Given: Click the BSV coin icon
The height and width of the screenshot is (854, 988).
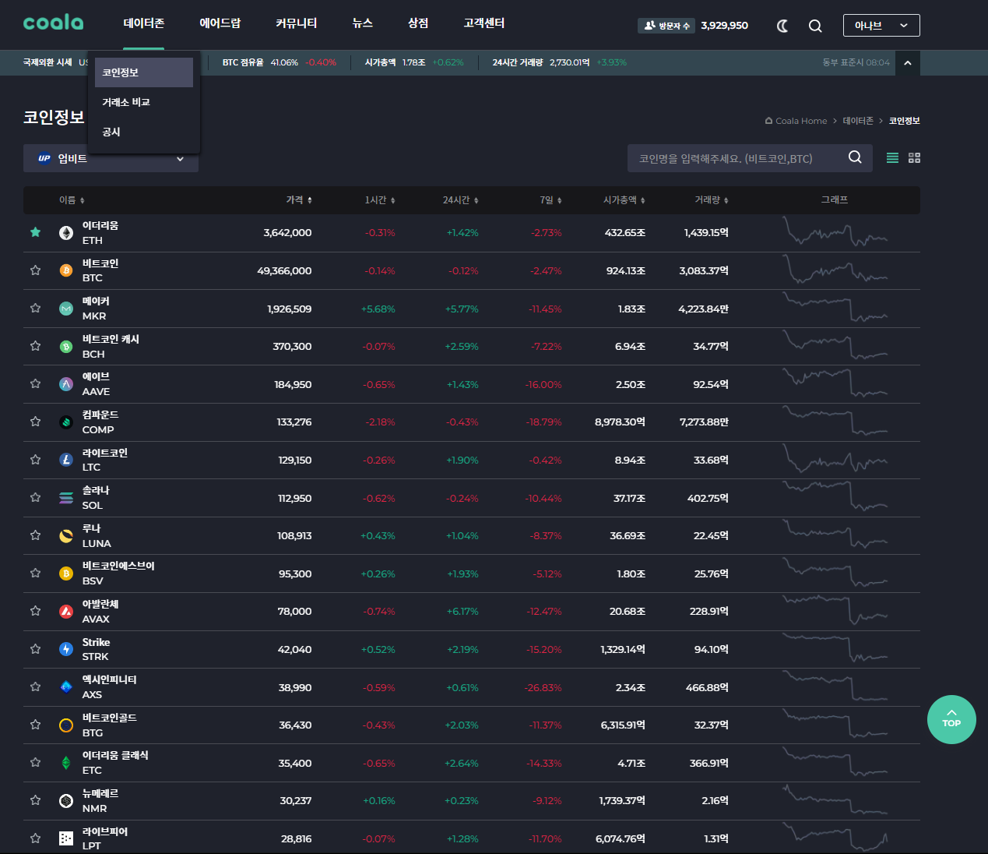Looking at the screenshot, I should tap(66, 573).
